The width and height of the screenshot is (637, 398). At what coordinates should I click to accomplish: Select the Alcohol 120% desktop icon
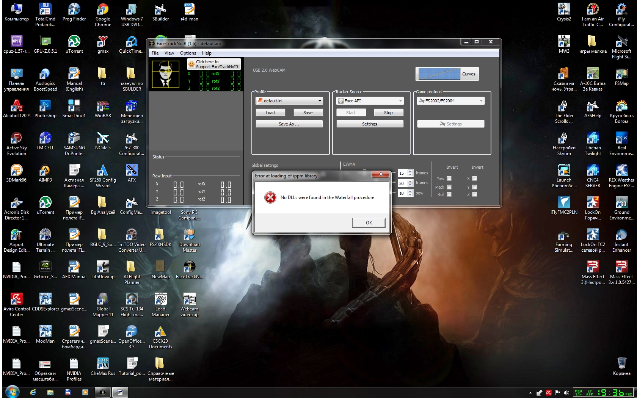coord(16,109)
